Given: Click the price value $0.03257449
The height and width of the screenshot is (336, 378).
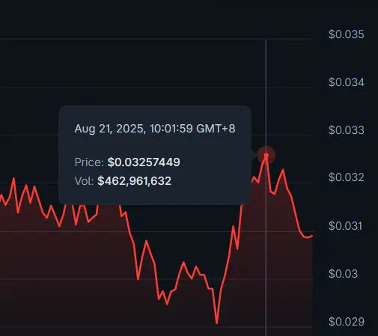Looking at the screenshot, I should [144, 162].
